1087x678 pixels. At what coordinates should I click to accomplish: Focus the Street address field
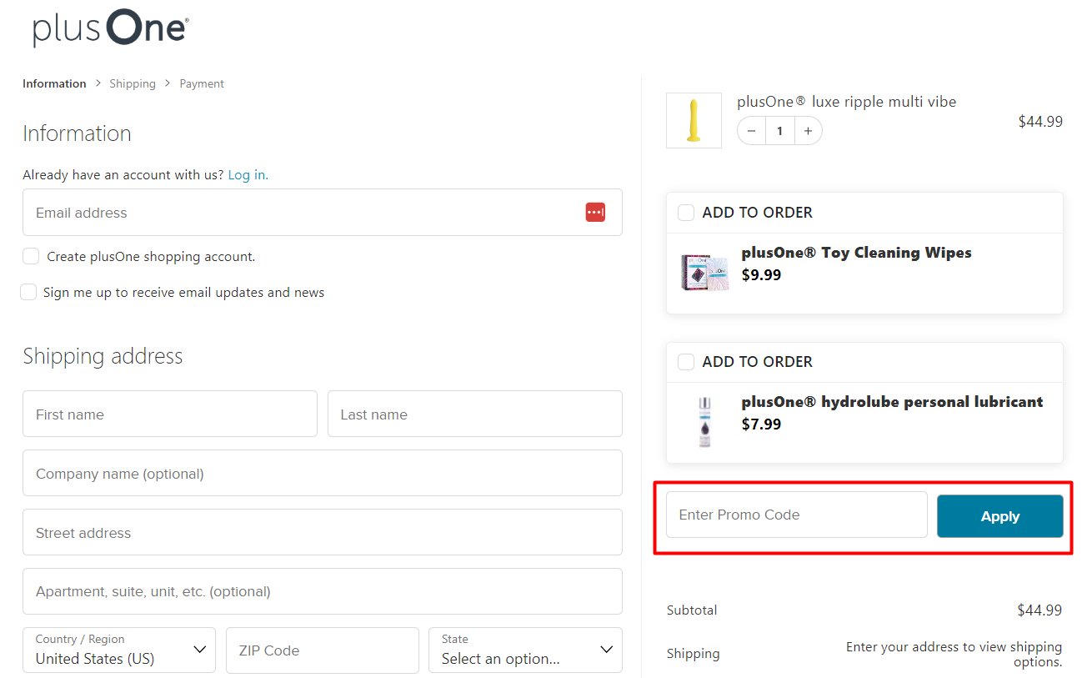click(x=323, y=533)
